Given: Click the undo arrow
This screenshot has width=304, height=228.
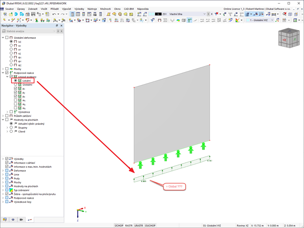Looking at the screenshot, I should (x=54, y=14).
